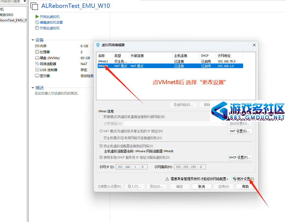The image size is (286, 222).
Task: Click the Import (导入) button
Action: click(x=135, y=186)
